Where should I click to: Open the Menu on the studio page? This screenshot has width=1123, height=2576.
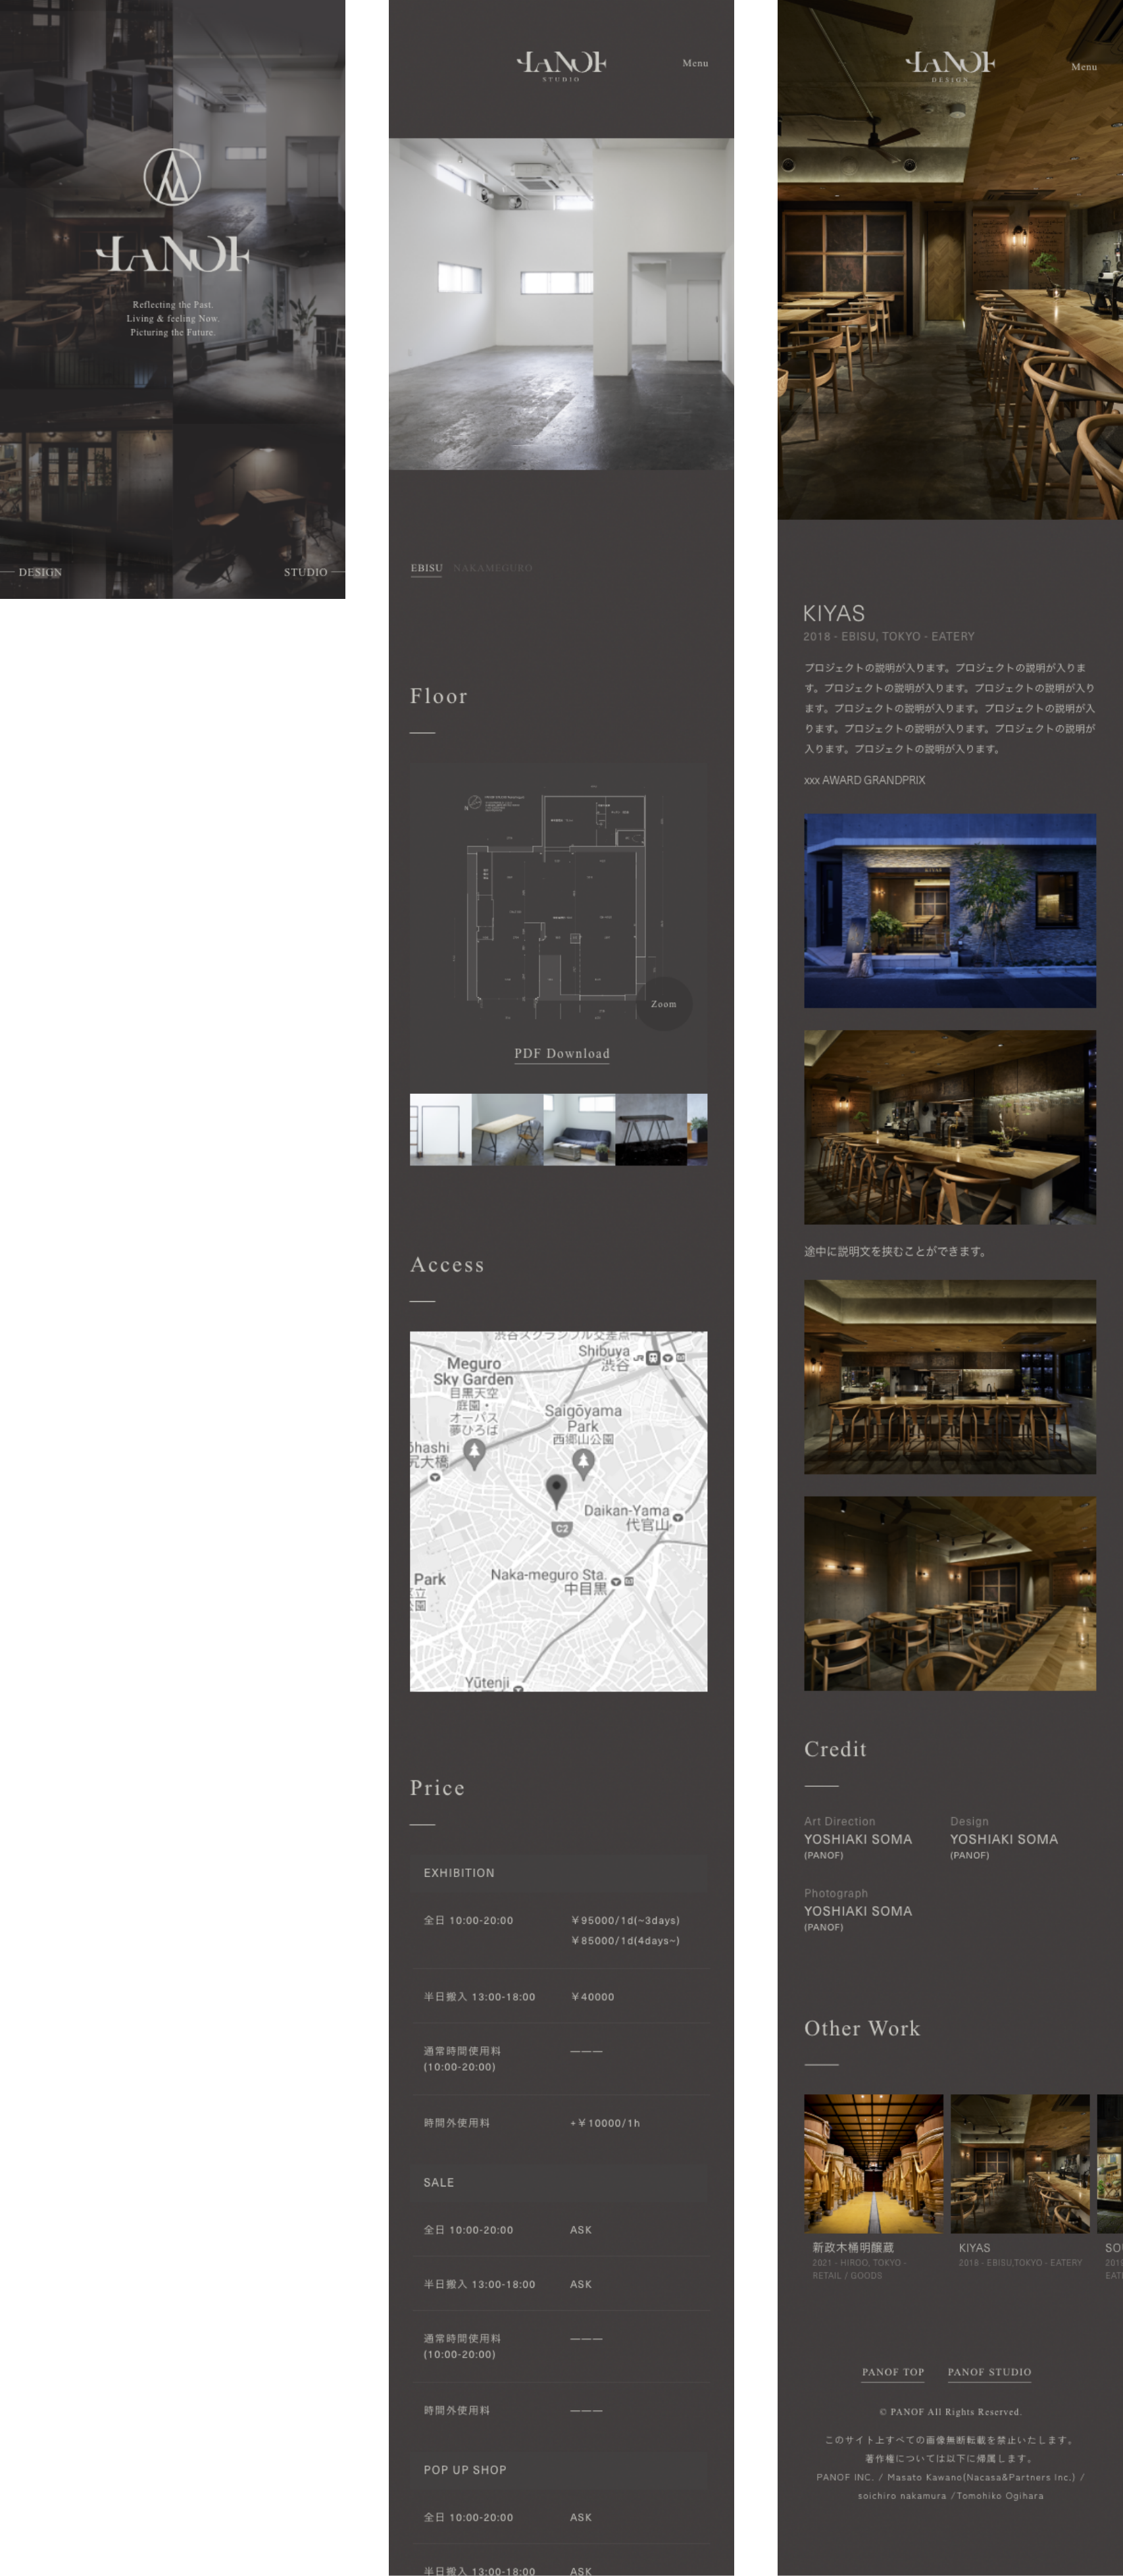pos(695,63)
